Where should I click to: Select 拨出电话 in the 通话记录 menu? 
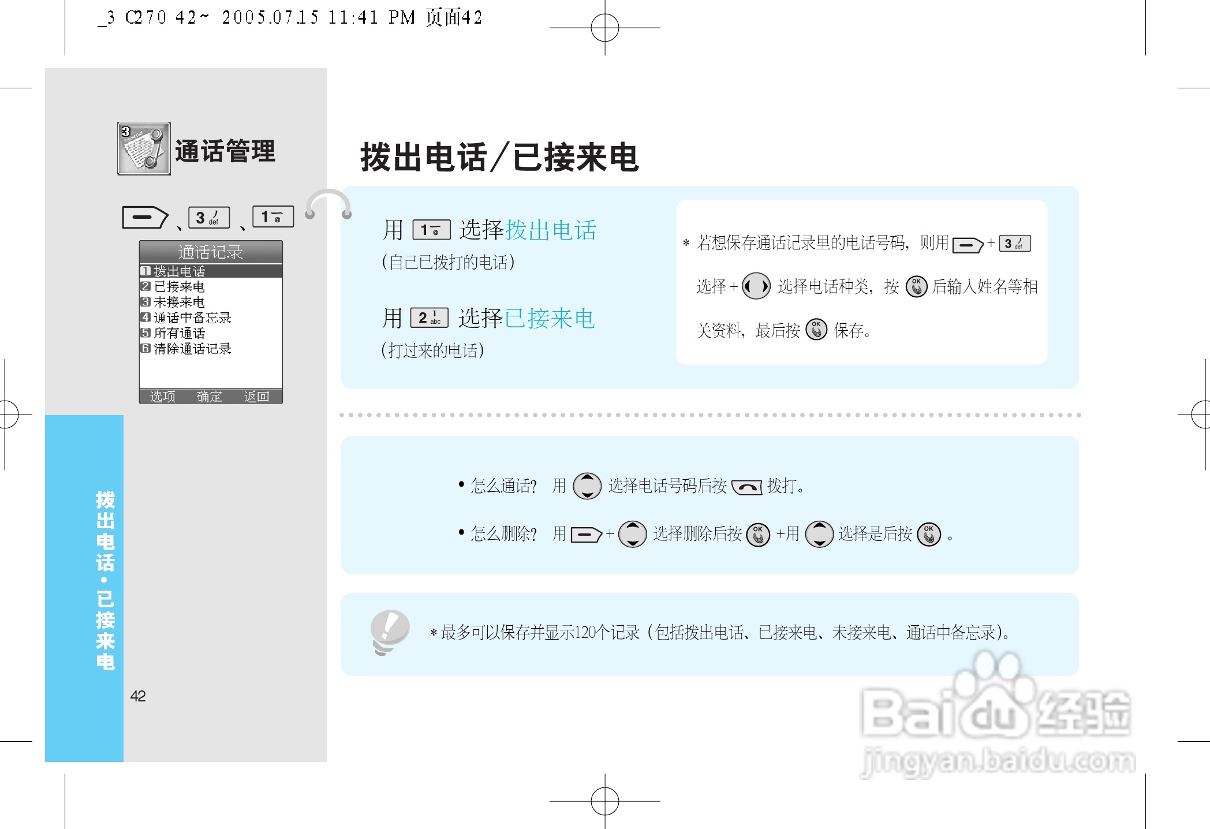[181, 270]
